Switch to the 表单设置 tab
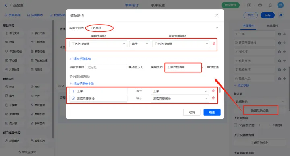 point(158,5)
